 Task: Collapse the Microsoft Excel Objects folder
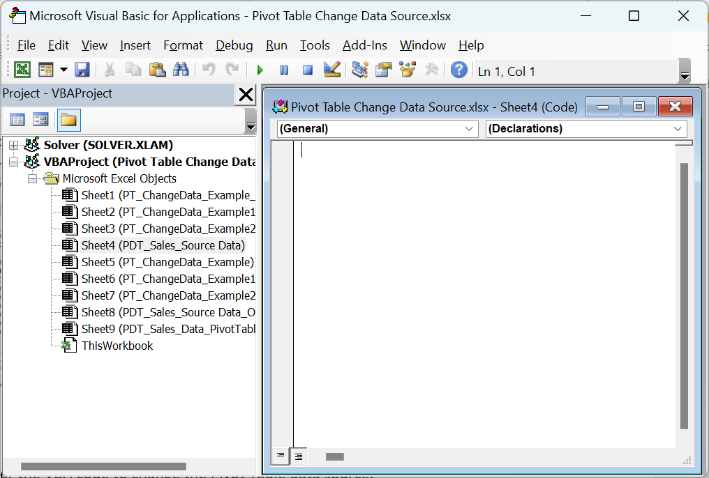tap(32, 178)
